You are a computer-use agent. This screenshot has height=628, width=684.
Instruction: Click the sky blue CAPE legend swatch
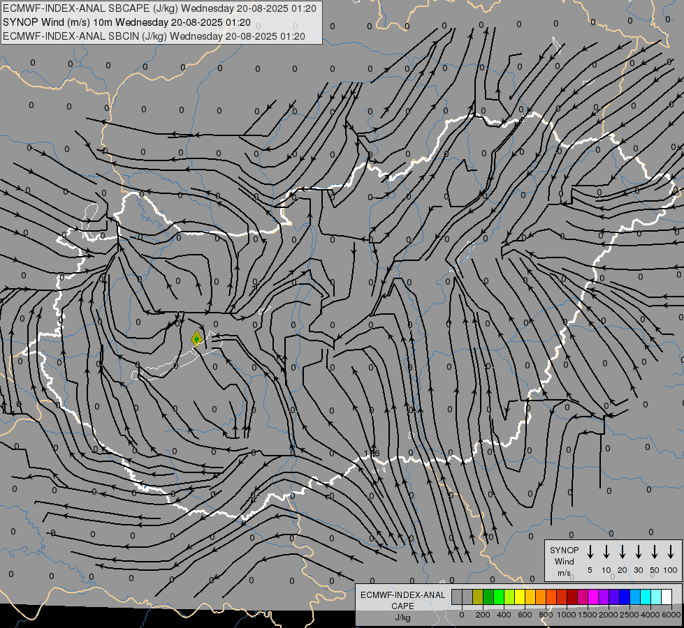pyautogui.click(x=635, y=597)
